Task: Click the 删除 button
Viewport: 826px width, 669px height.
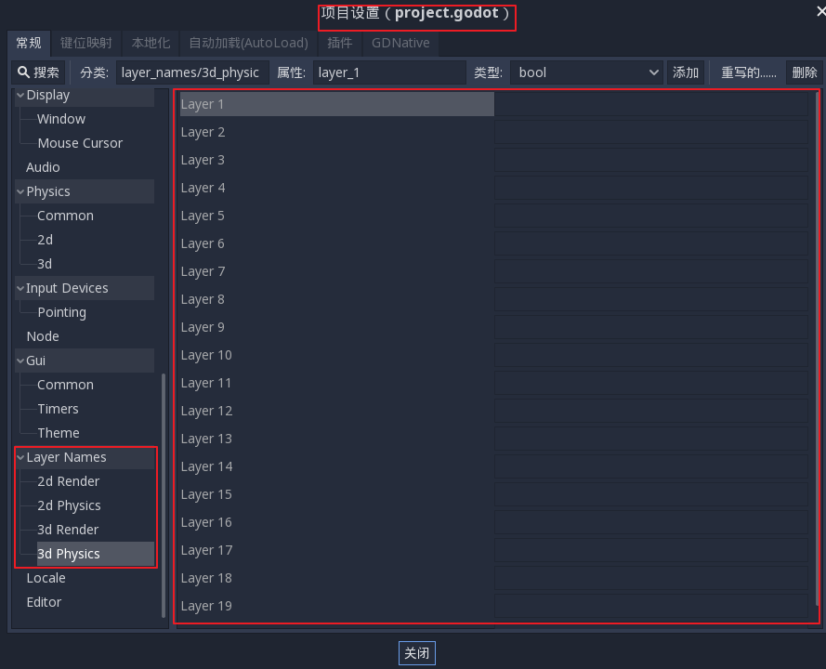Action: pos(805,72)
